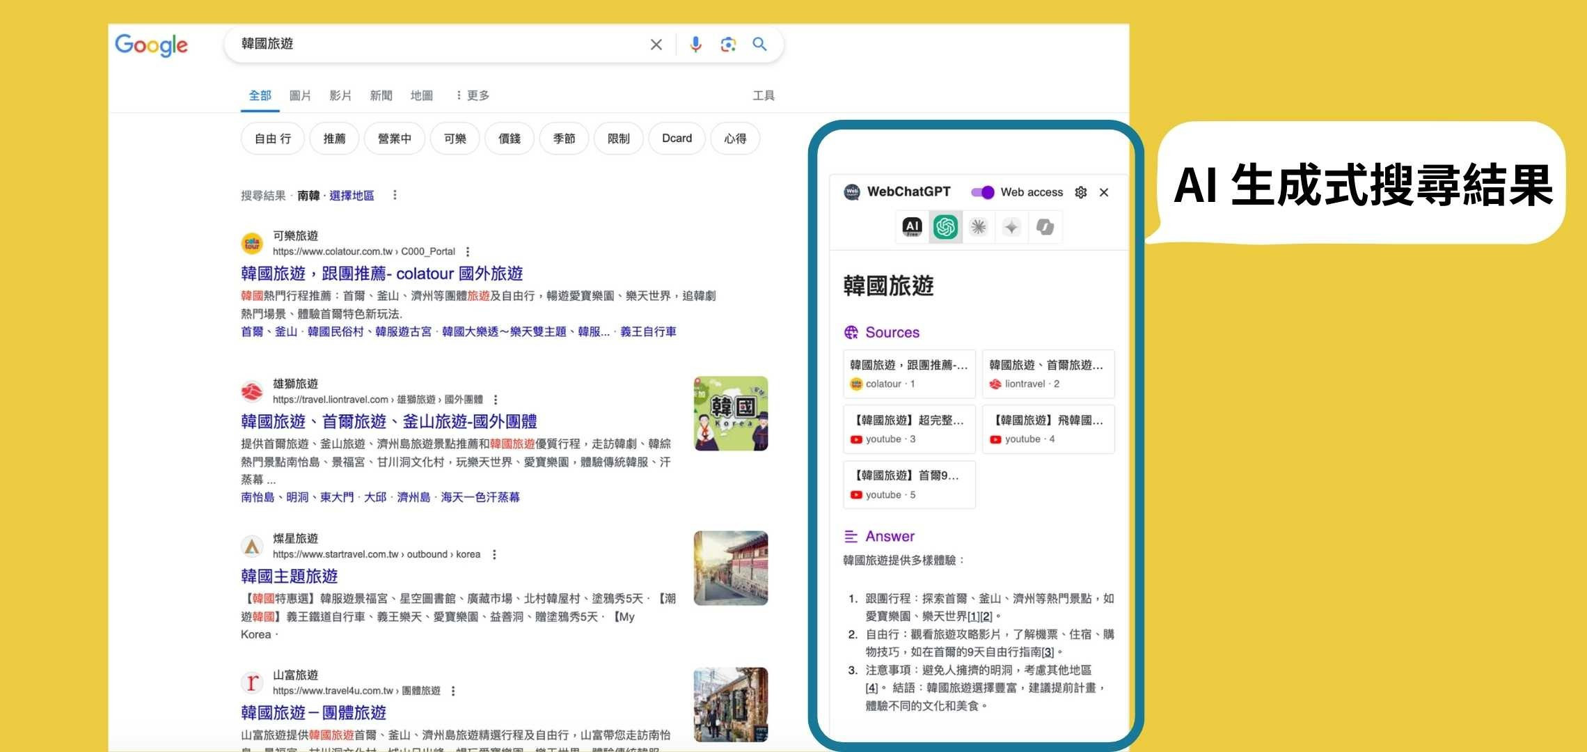Click the 濟州島 sitelink
The width and height of the screenshot is (1587, 752).
(413, 497)
